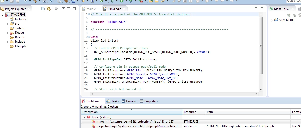301x128 pixels.
Task: Click the editor horizontal scroll-right arrow
Action: tap(257, 94)
